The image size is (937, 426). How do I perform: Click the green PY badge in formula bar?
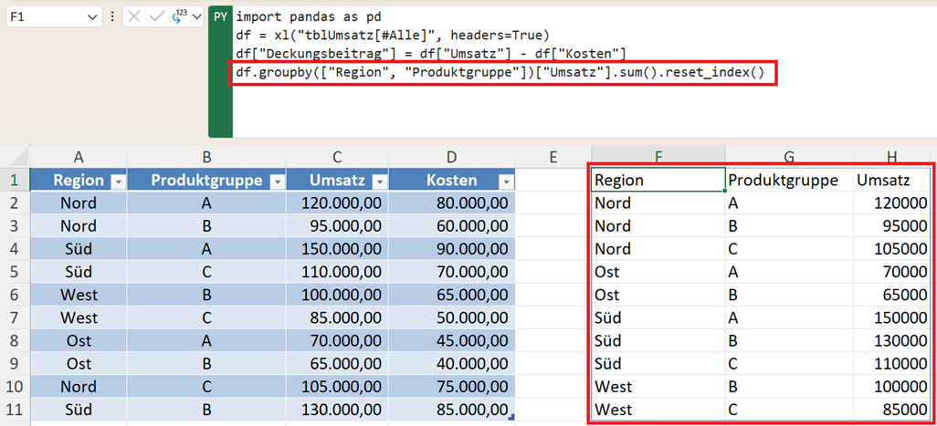[220, 17]
